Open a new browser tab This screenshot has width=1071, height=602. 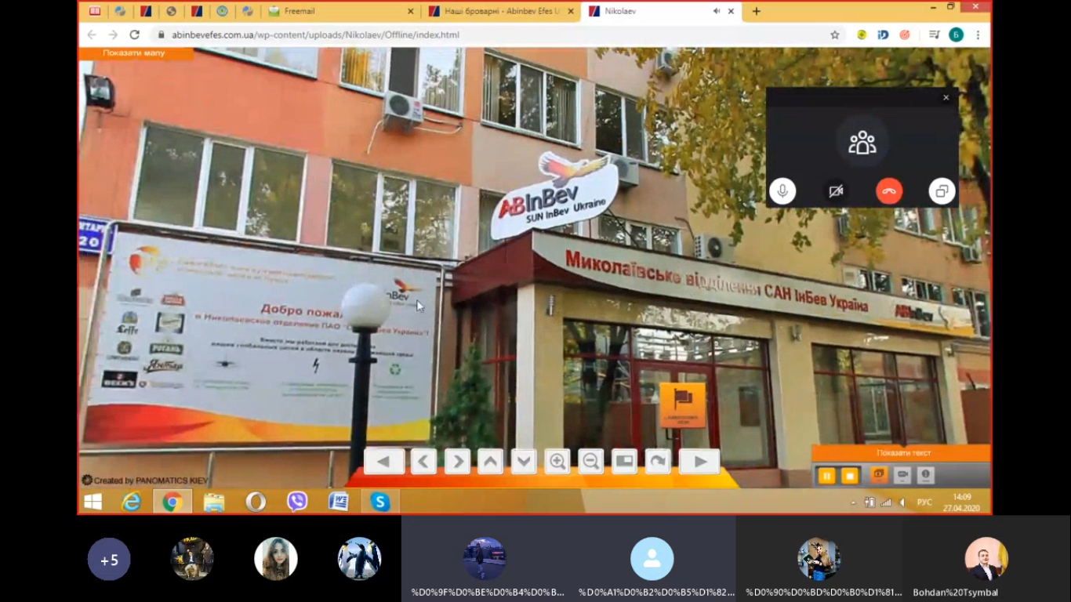[x=757, y=12]
